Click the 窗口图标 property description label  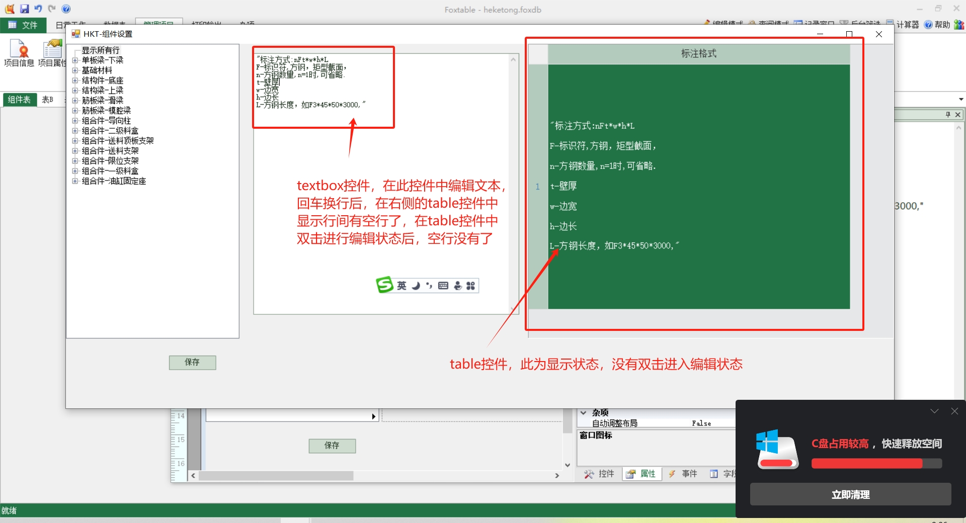coord(596,435)
